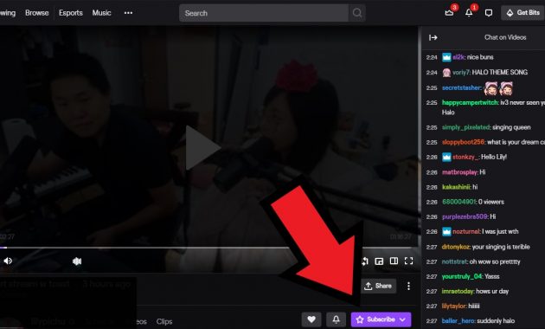Toggle follow with the heart button

coord(311,319)
